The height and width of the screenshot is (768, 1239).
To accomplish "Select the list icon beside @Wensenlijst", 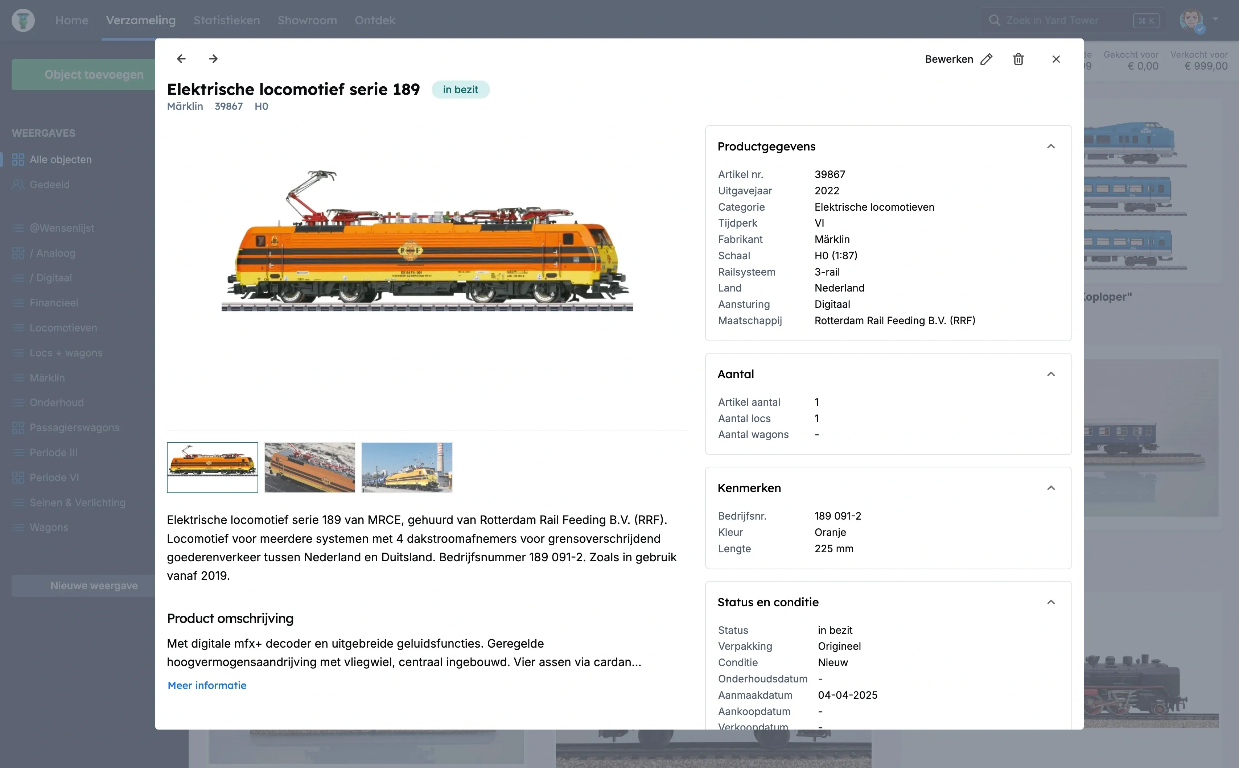I will 18,228.
